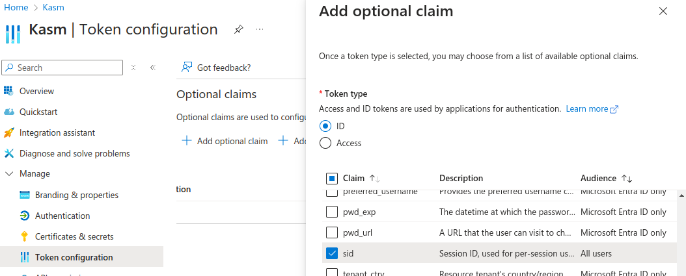Check the pwd_exp claim checkbox
Viewport: 686px width, 276px height.
pos(332,212)
